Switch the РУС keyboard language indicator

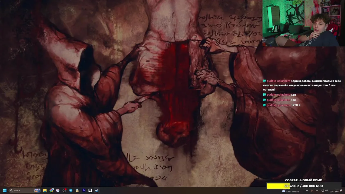(317, 190)
